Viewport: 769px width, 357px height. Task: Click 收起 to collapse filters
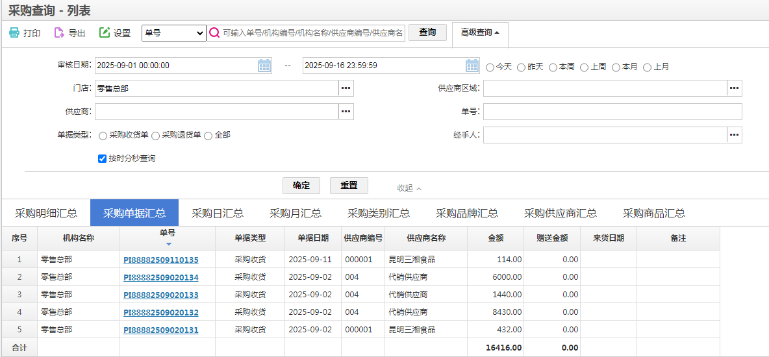409,188
